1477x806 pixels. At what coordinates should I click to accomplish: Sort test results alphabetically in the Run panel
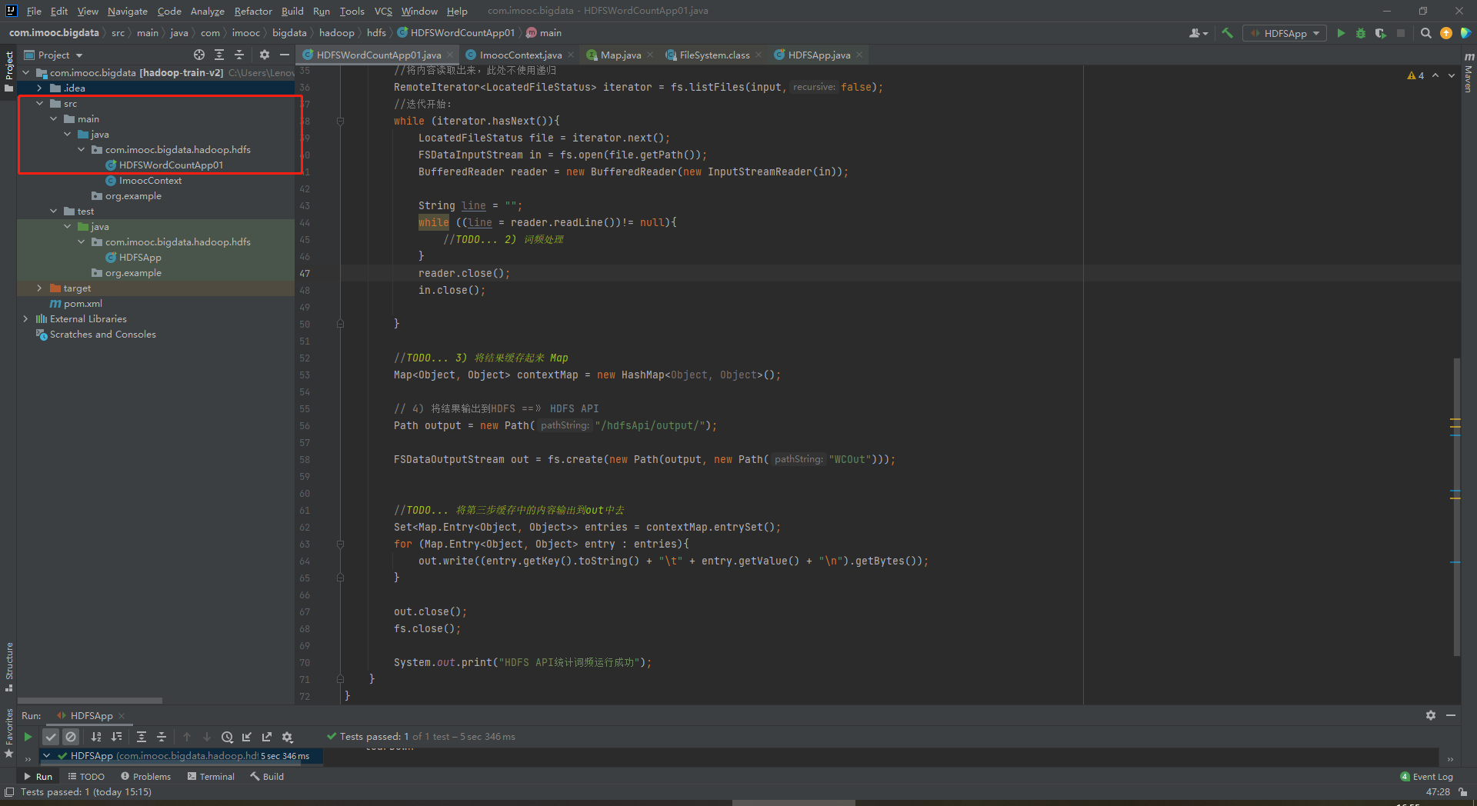[96, 737]
